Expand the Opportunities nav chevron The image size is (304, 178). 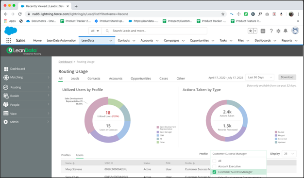click(213, 40)
